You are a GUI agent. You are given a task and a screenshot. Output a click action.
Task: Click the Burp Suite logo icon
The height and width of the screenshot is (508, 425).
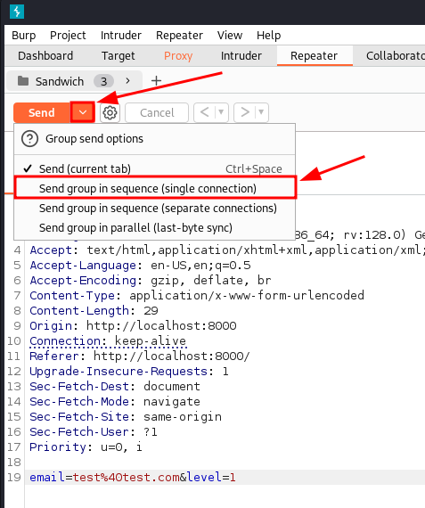17,12
